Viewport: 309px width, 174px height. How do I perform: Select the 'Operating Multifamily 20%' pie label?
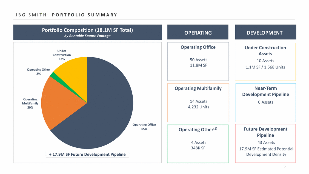[30, 103]
